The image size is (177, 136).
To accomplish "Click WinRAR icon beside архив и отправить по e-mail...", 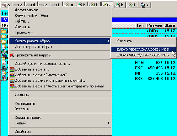I will pyautogui.click(x=12, y=81).
